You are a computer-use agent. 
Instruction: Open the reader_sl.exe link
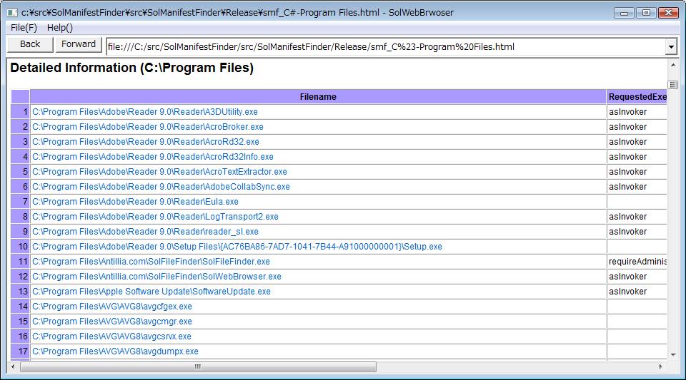(145, 232)
